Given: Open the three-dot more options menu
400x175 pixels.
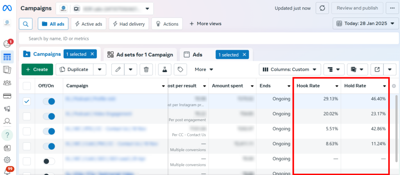Looking at the screenshot, I should tap(392, 8).
